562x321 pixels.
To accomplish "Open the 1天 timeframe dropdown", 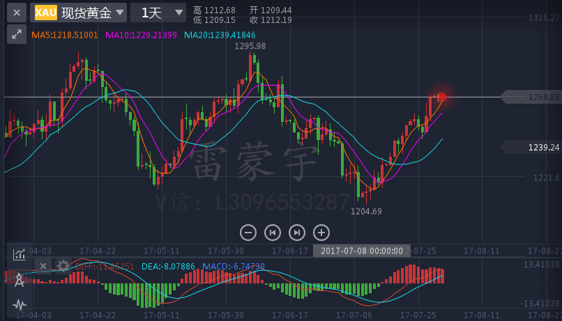I will [x=158, y=13].
